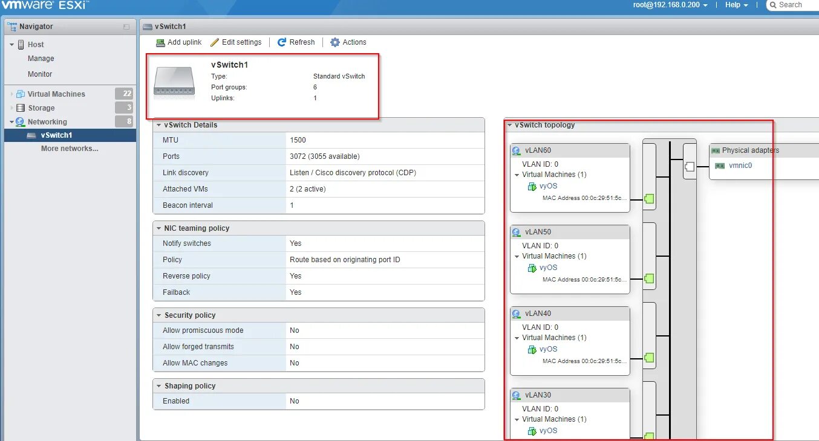Click the Navigator panel icon
The width and height of the screenshot is (819, 441).
point(12,27)
